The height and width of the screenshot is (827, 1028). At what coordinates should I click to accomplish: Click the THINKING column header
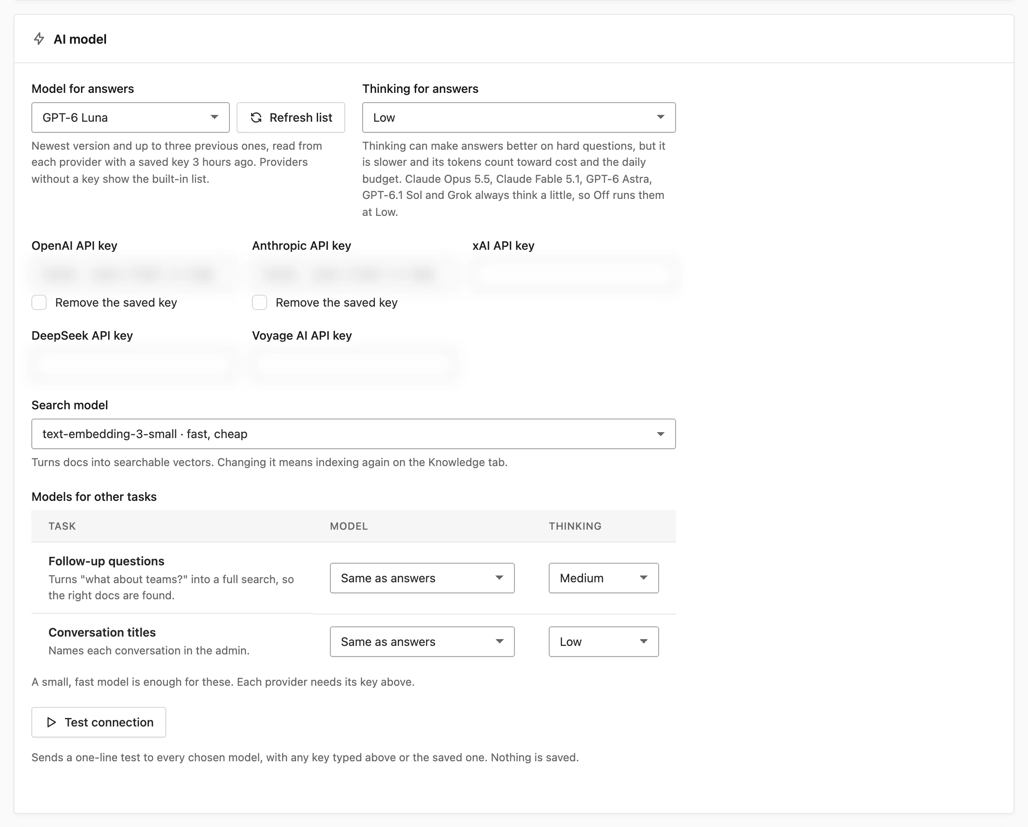click(x=575, y=526)
